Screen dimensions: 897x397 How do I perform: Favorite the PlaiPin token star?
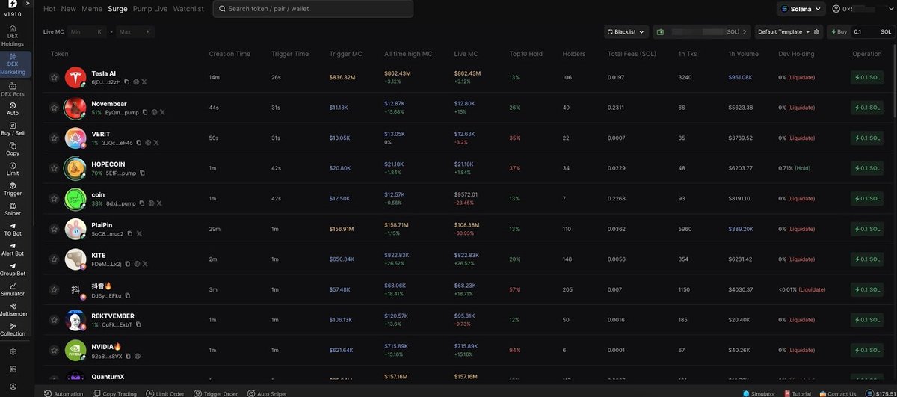click(54, 229)
